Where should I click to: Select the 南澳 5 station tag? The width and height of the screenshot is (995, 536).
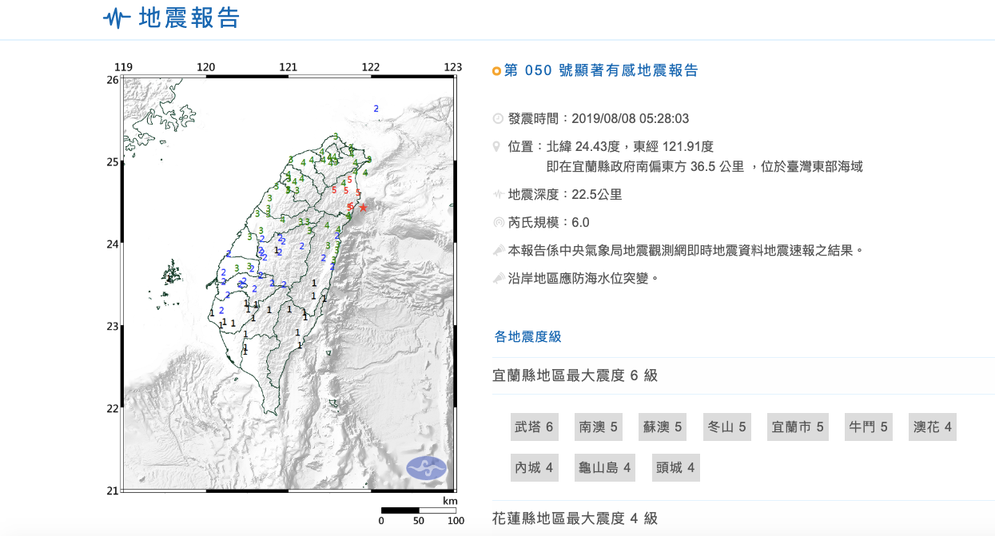click(599, 427)
